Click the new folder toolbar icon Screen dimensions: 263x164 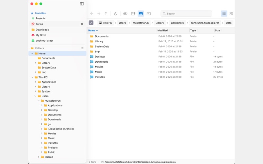(133, 14)
